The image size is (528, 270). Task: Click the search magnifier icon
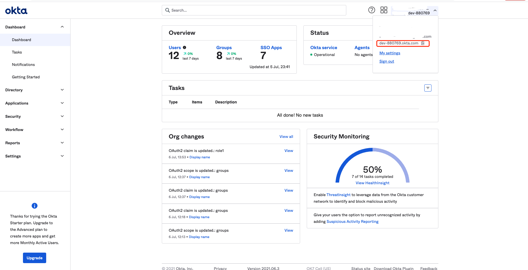point(167,10)
